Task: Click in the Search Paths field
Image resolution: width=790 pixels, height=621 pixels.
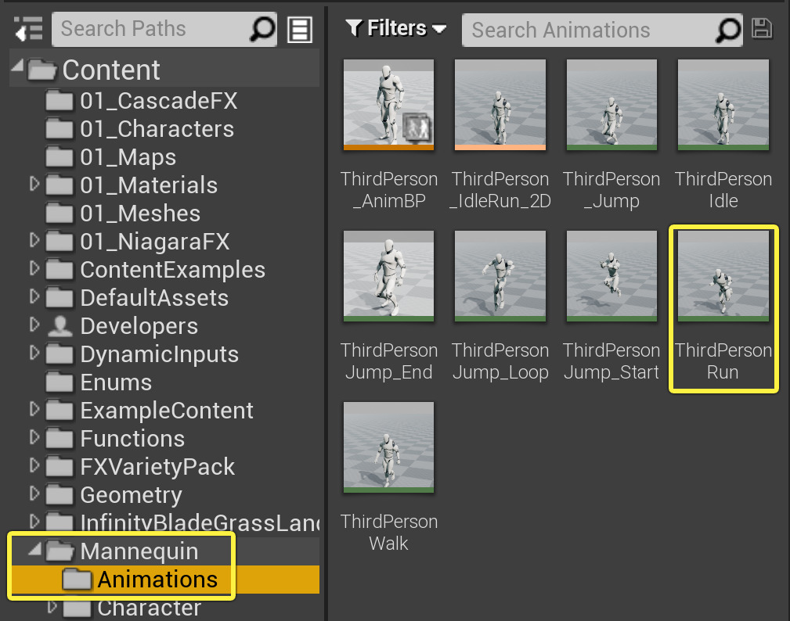Action: 149,30
